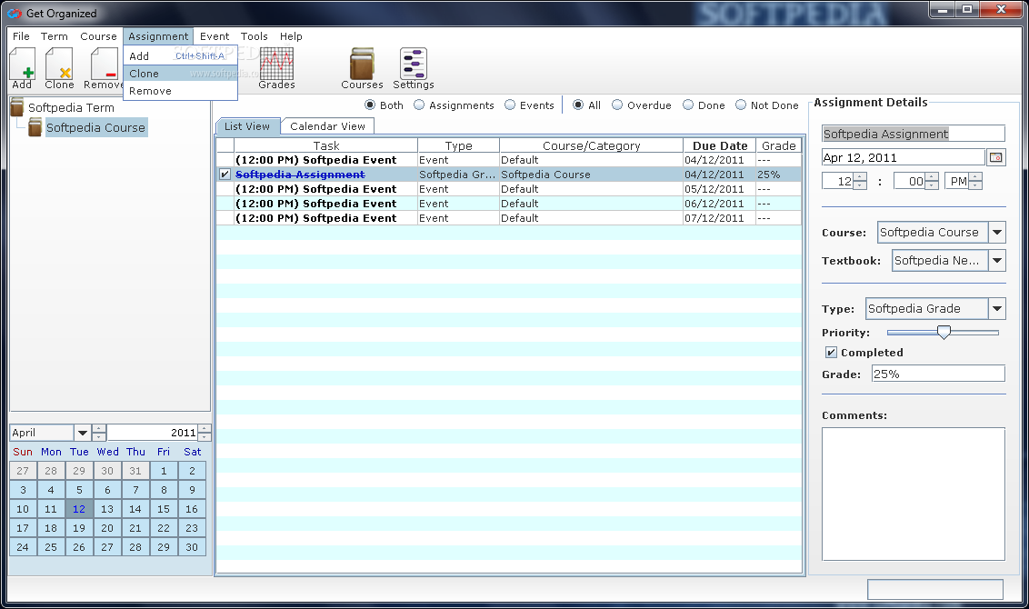Uncheck Softpedia Assignment row checkbox

click(225, 175)
